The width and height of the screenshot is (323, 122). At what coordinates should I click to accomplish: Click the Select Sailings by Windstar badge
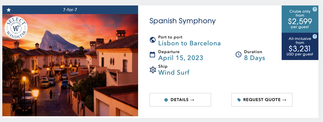16,28
